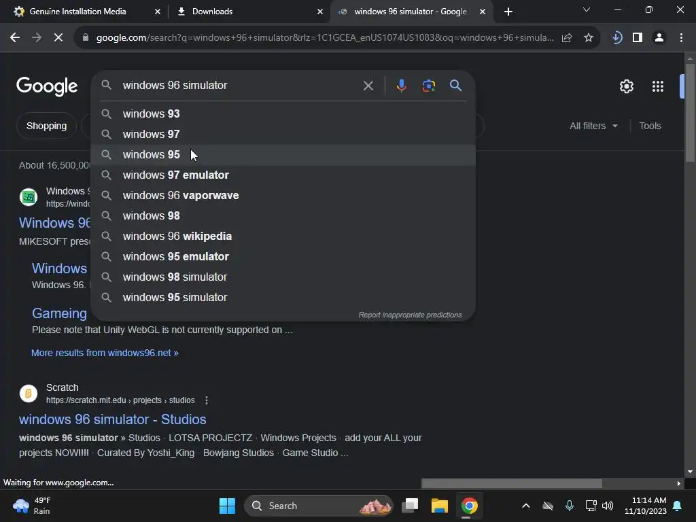Image resolution: width=696 pixels, height=522 pixels.
Task: Open volume control in tray
Action: point(608,506)
